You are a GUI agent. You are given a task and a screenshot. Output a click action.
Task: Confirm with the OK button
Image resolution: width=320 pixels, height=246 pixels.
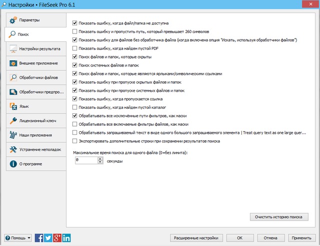click(240, 238)
